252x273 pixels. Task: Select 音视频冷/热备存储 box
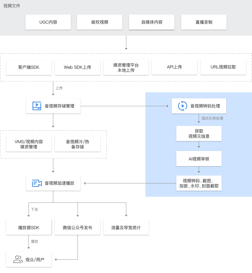click(78, 144)
